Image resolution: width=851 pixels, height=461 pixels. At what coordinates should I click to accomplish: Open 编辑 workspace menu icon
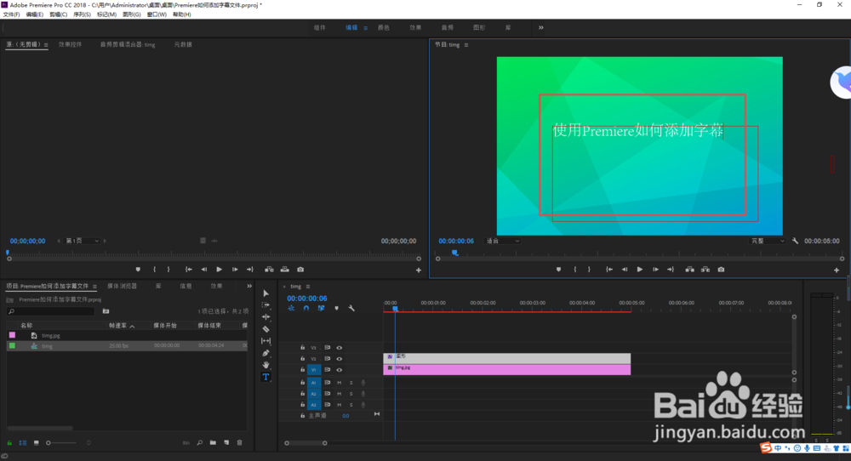point(365,28)
